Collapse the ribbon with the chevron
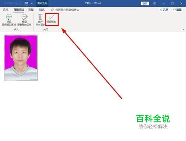Viewport: 186px width, 141px height. [183, 30]
